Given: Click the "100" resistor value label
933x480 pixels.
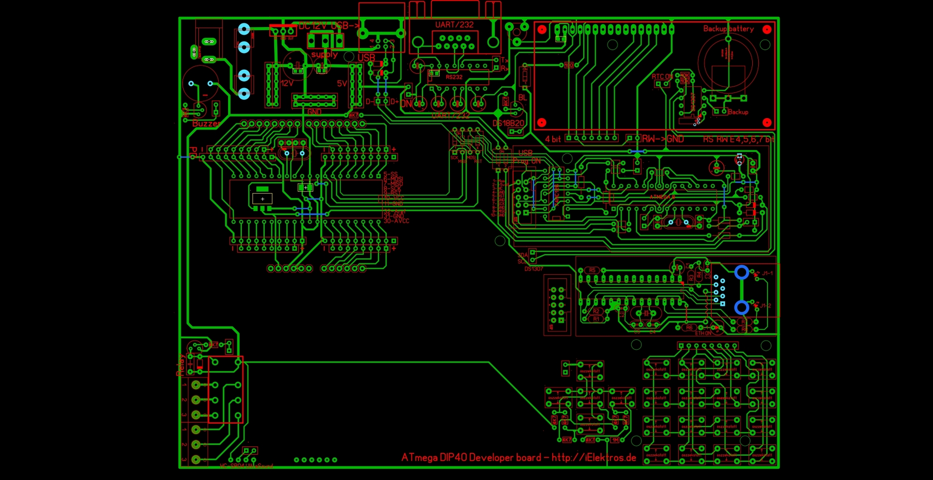Looking at the screenshot, I should [x=569, y=65].
